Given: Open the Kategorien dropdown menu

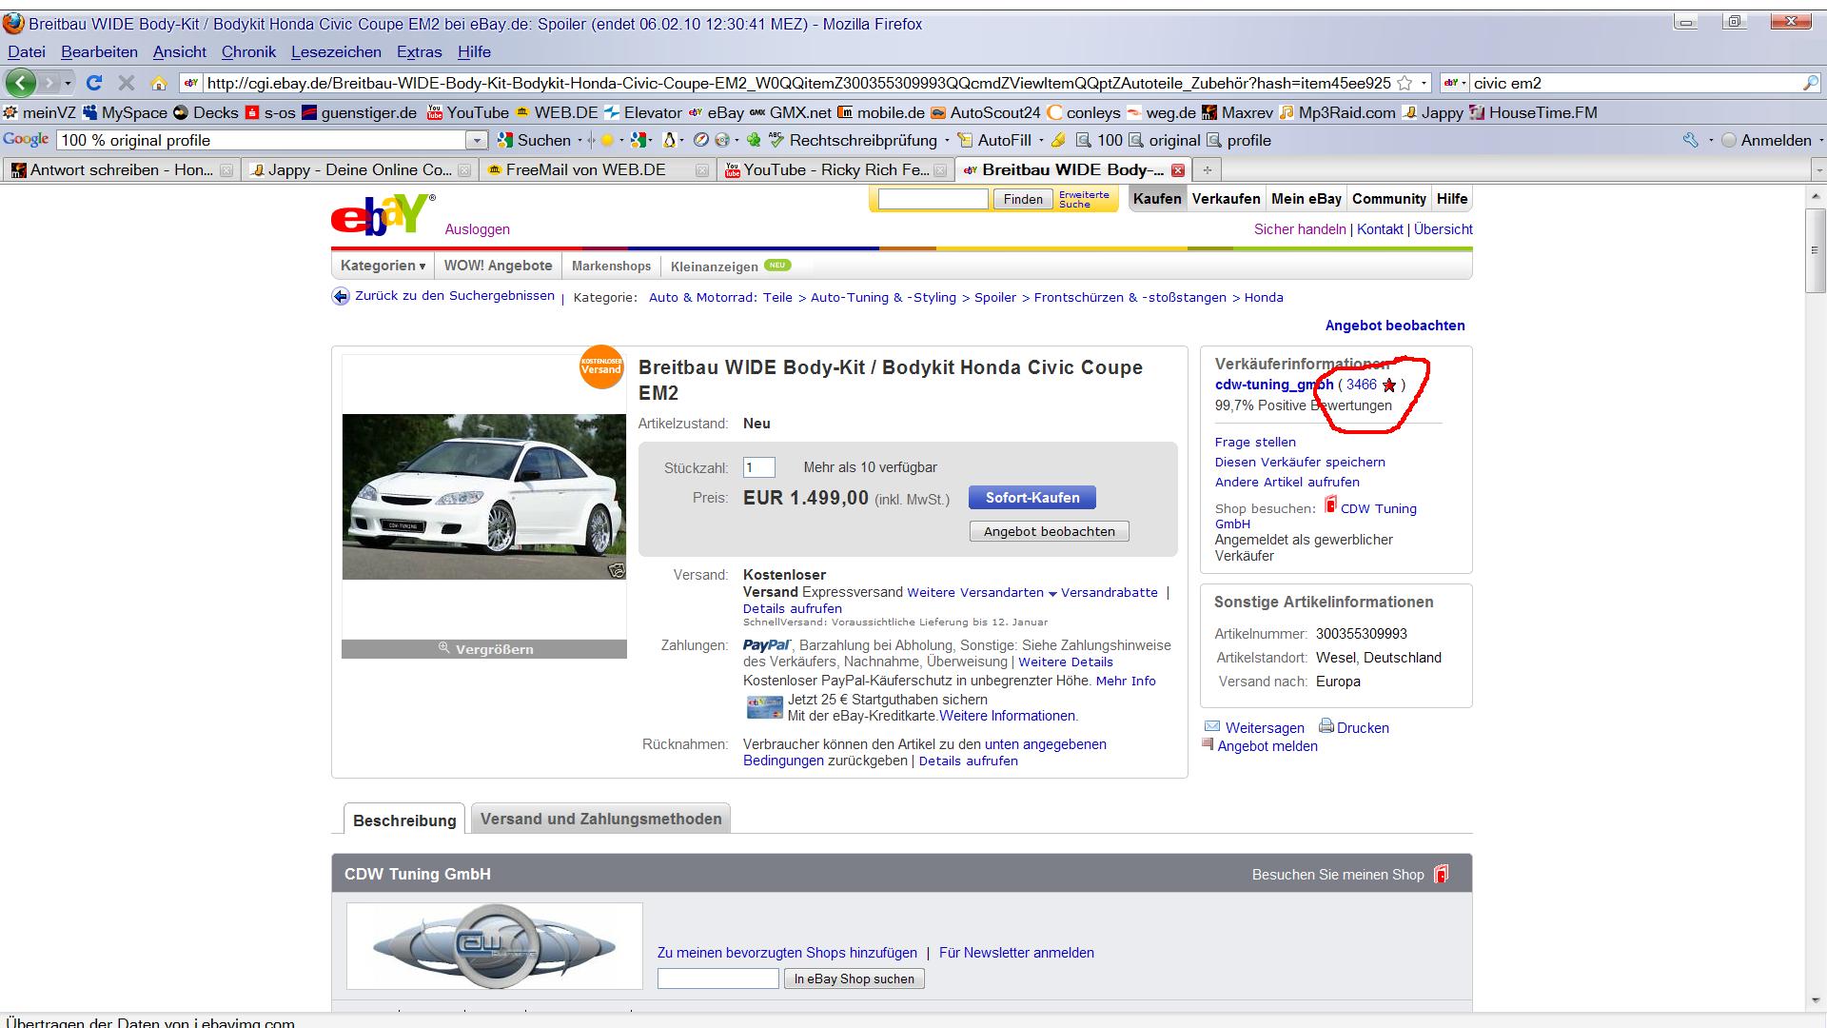Looking at the screenshot, I should click(383, 266).
